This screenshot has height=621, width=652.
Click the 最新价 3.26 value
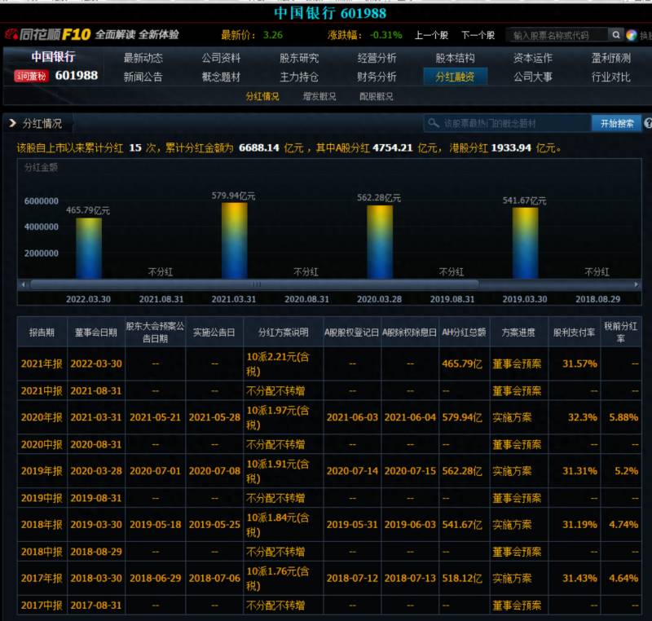[273, 35]
